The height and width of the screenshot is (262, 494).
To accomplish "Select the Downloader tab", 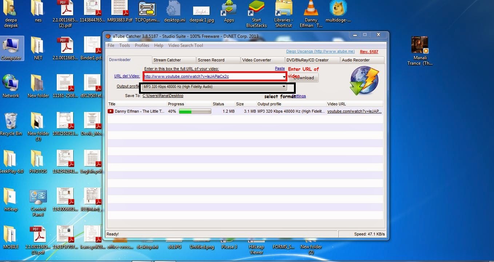I will coord(129,60).
